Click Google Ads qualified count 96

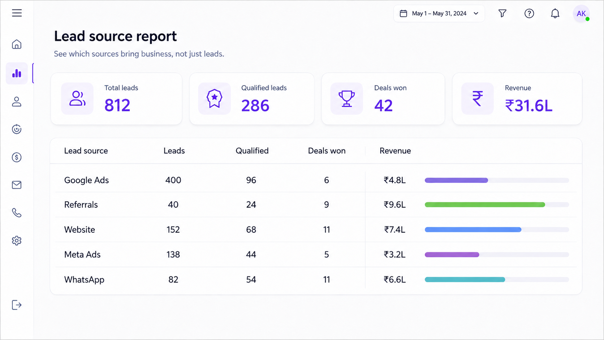[251, 180]
